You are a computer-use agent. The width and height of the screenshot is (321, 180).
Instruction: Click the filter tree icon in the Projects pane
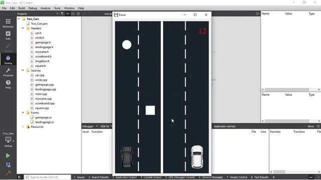pyautogui.click(x=62, y=13)
